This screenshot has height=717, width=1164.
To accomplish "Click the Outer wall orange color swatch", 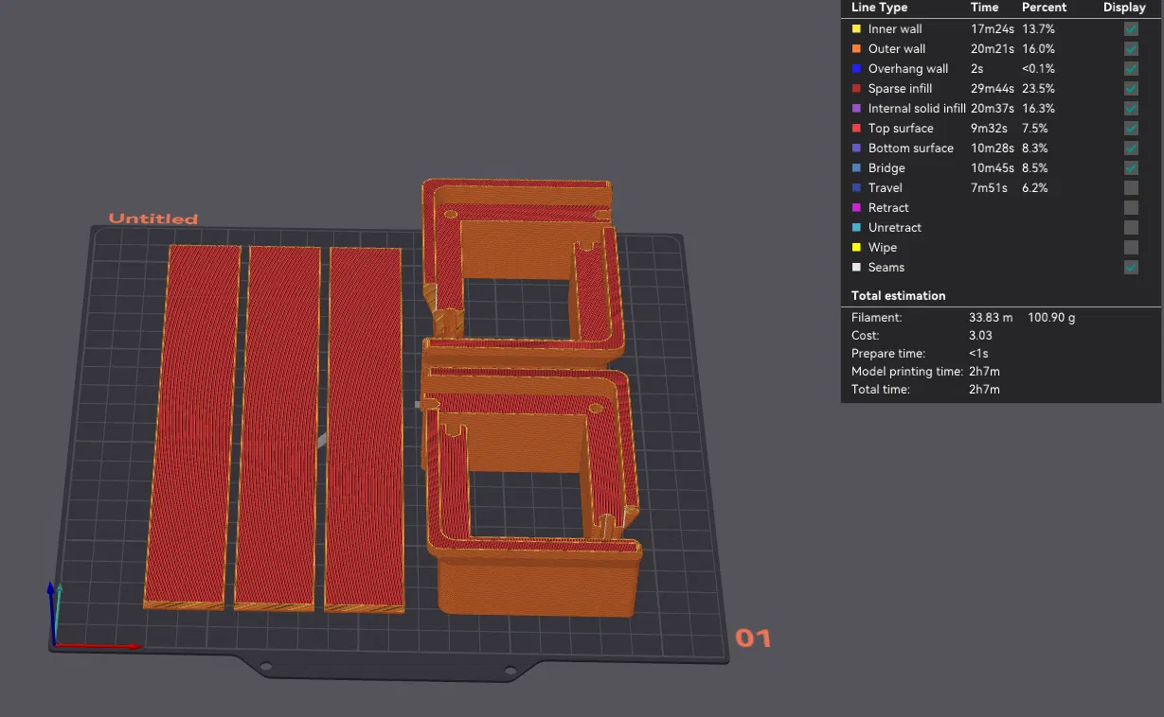I will (x=856, y=49).
